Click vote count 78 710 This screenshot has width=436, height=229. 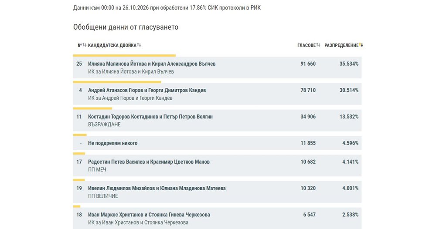308,90
